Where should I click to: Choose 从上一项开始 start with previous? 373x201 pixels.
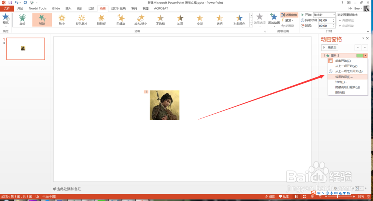pyautogui.click(x=348, y=66)
